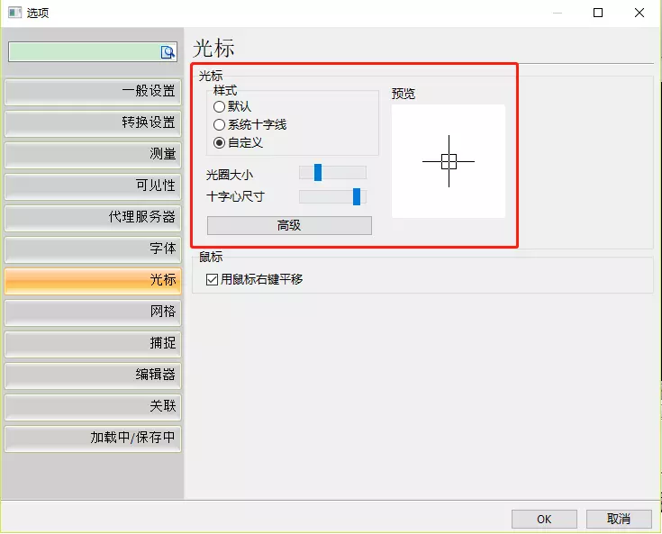This screenshot has height=534, width=662.
Task: Open the 一般设置 category
Action: (x=93, y=91)
